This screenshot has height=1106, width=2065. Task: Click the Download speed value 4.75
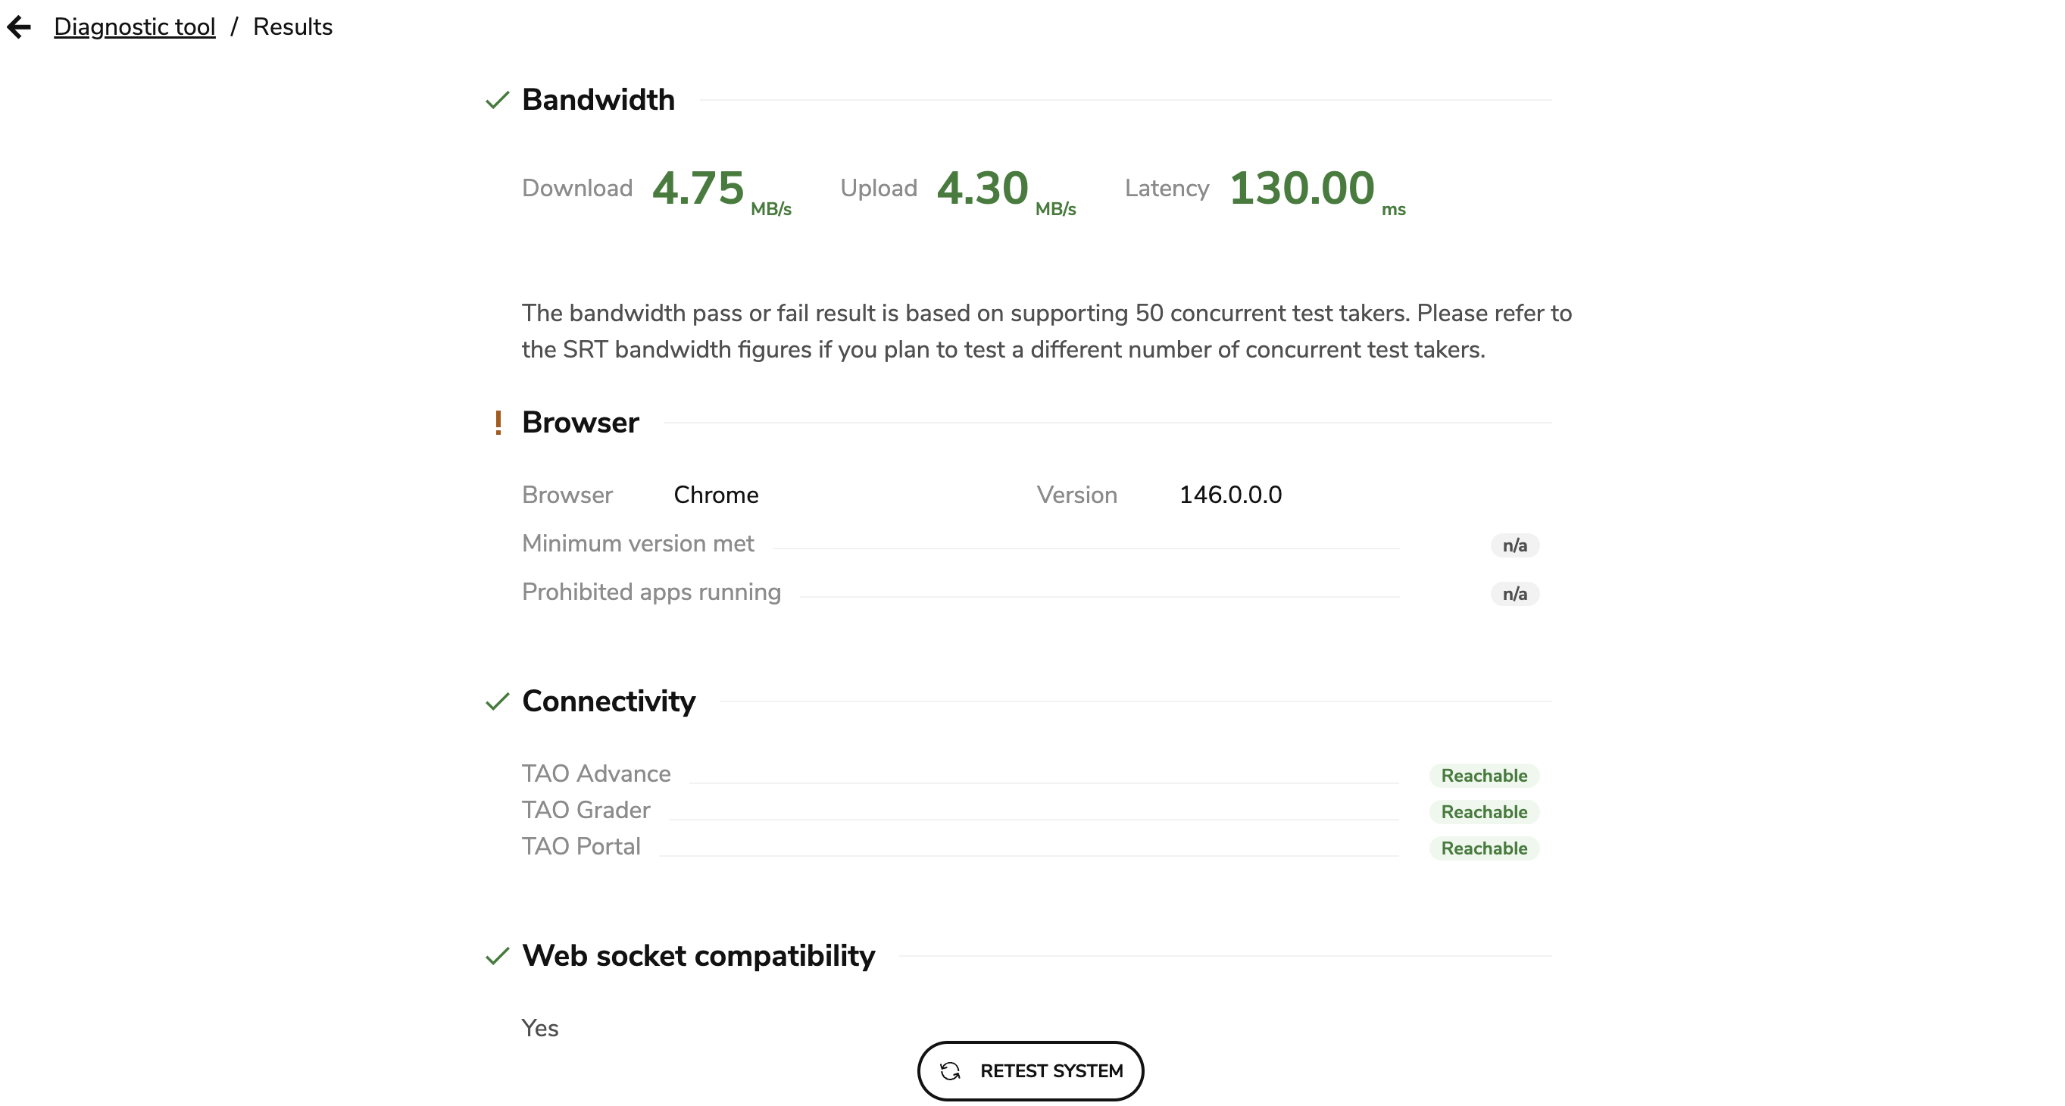pyautogui.click(x=698, y=189)
